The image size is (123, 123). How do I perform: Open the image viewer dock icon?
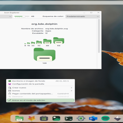click(x=56, y=118)
